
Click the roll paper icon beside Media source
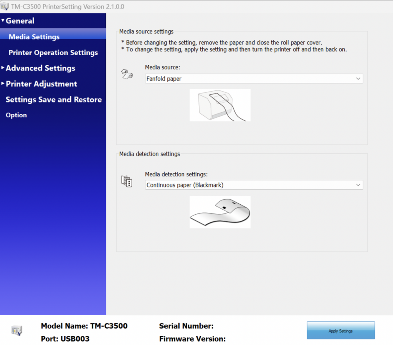127,74
